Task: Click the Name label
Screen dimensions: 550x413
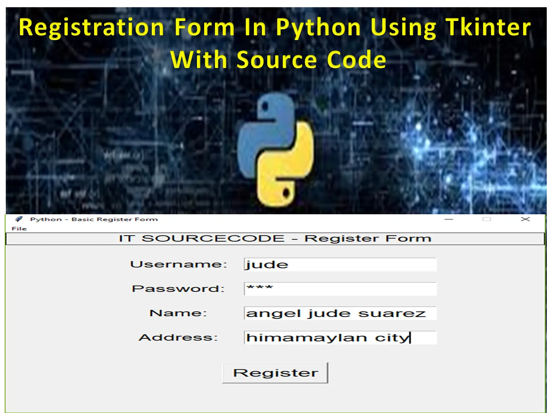Action: click(178, 313)
